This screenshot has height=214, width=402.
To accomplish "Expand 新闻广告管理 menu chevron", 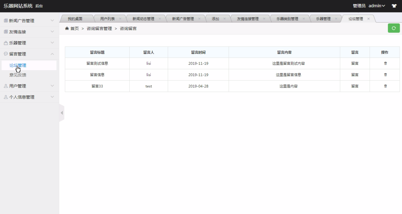I will 52,21.
